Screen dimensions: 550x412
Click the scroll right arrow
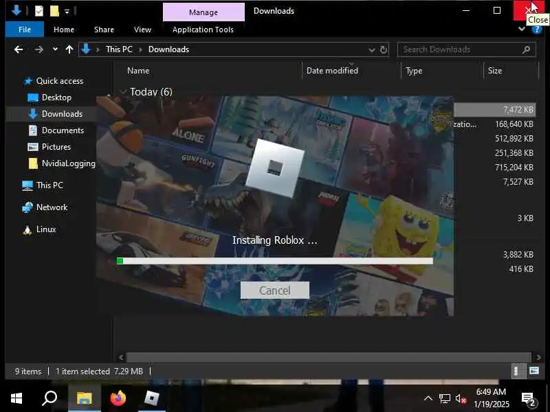pos(538,357)
